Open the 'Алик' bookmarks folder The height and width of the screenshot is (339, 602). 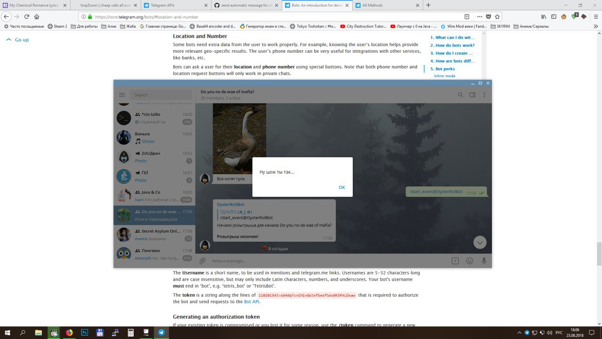(x=109, y=26)
